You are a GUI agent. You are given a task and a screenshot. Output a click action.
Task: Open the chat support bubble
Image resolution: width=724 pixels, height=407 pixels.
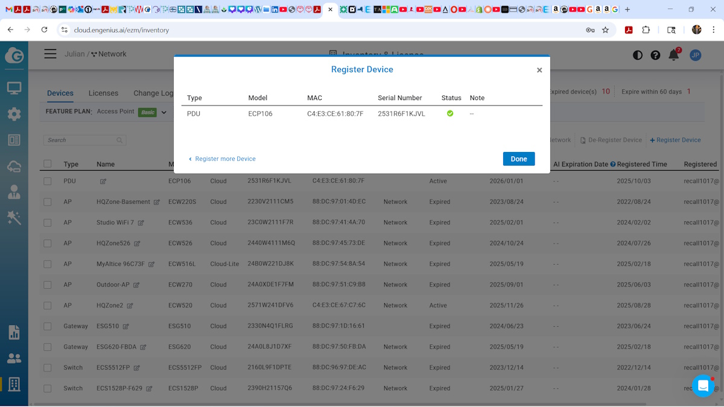click(703, 386)
